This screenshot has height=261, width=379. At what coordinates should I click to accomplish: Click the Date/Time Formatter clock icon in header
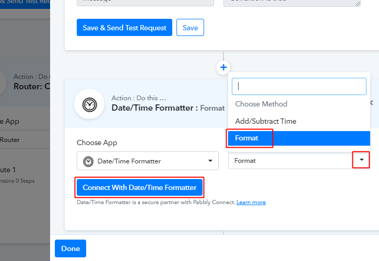click(89, 104)
